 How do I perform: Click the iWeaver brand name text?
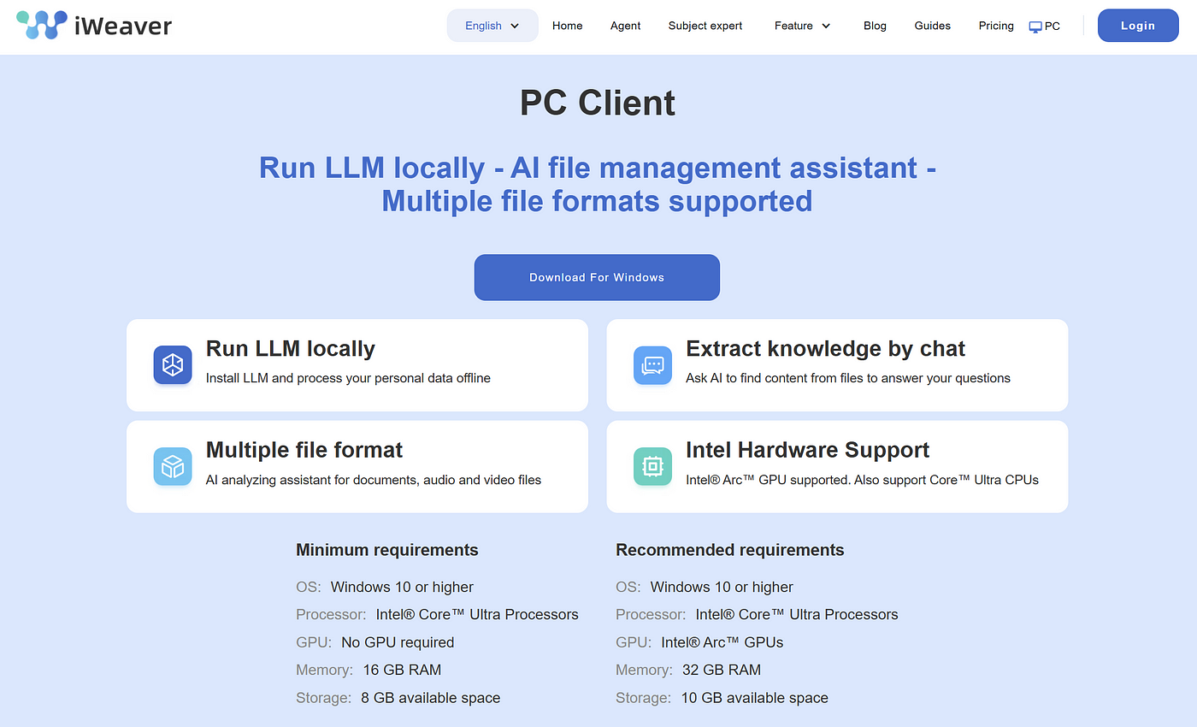[x=123, y=26]
